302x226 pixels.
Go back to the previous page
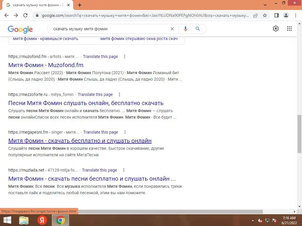[6, 15]
